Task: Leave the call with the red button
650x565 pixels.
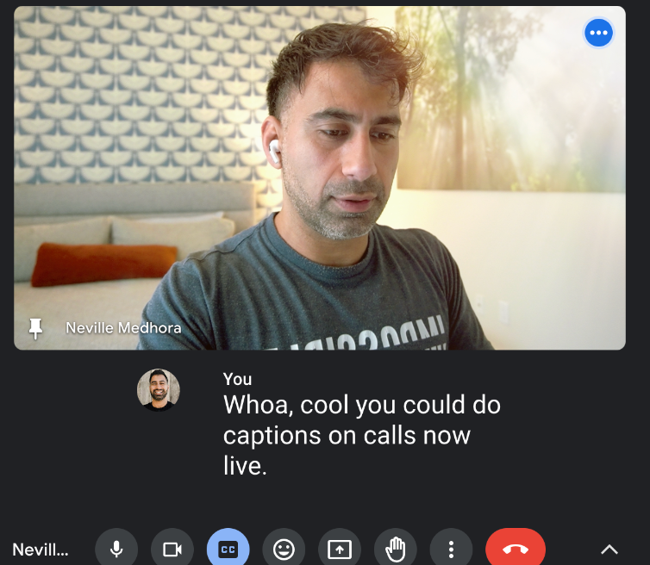Action: pos(516,549)
